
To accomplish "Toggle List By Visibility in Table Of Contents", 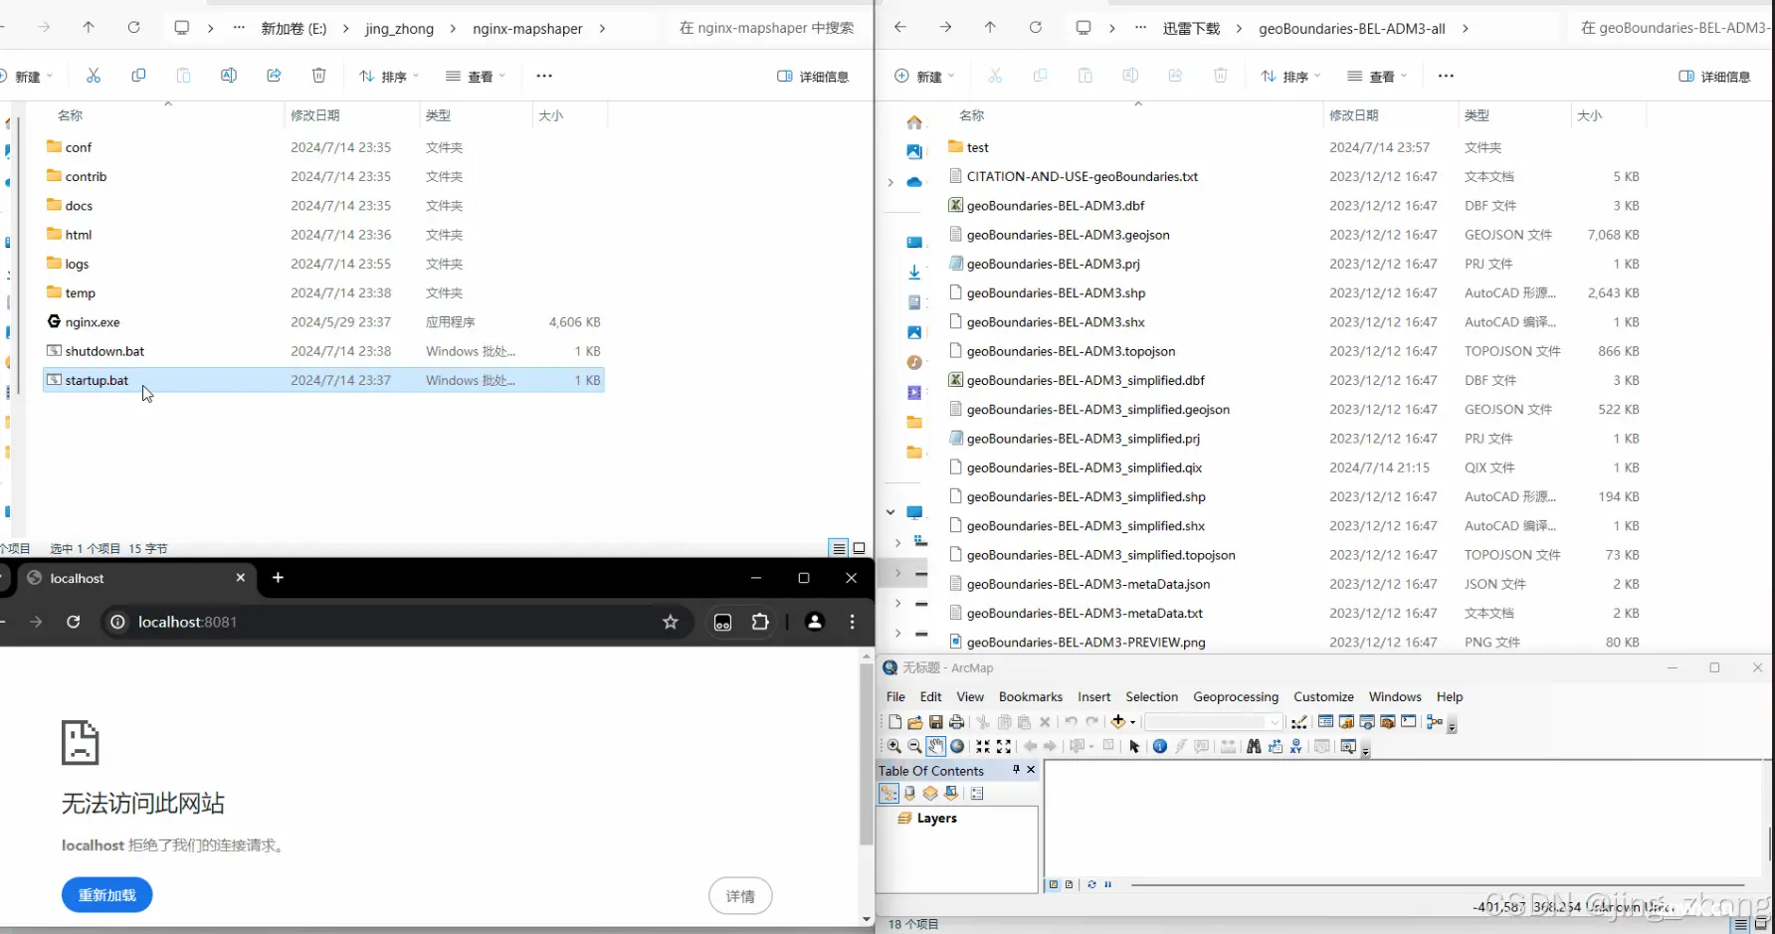I will click(930, 793).
